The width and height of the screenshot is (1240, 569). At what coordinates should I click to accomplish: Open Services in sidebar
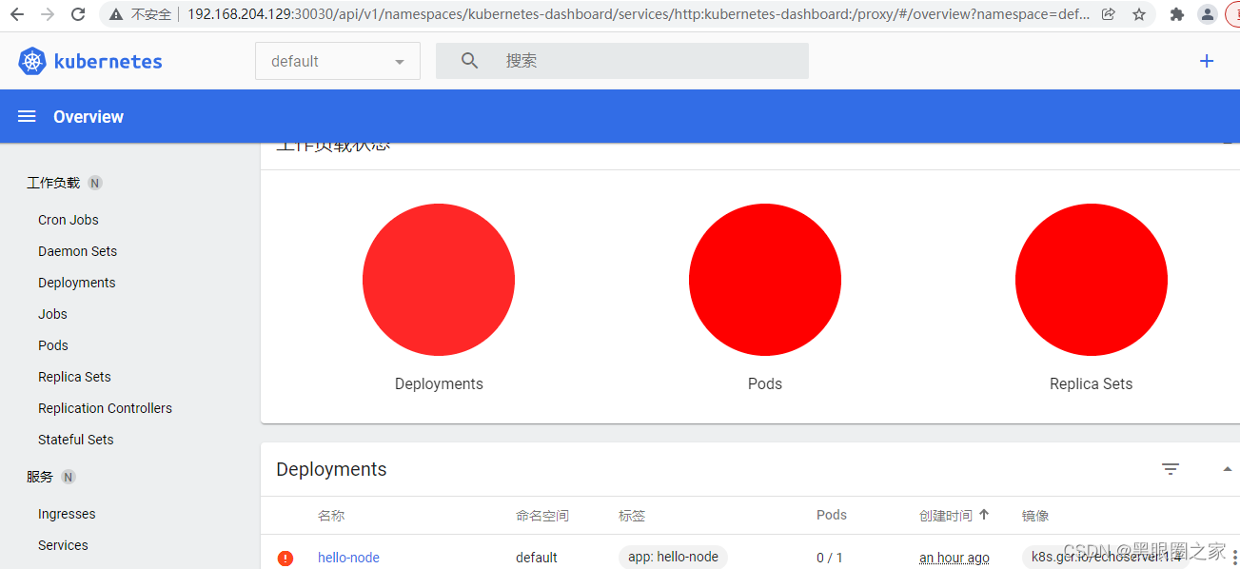click(63, 545)
